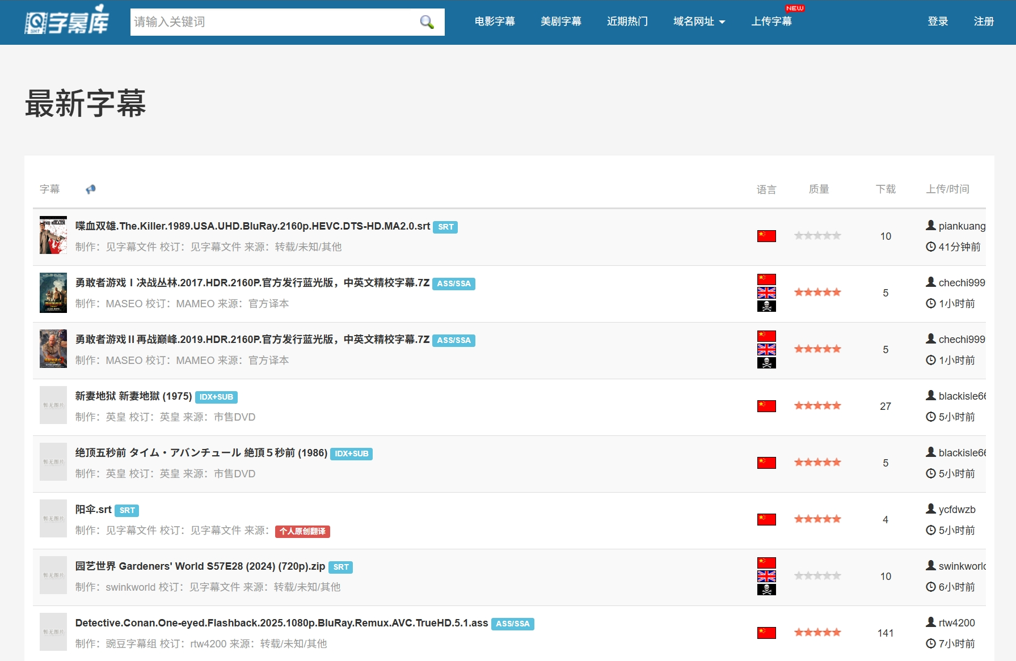Click the skull flag on Gardeners' World row
This screenshot has height=661, width=1016.
tap(766, 590)
